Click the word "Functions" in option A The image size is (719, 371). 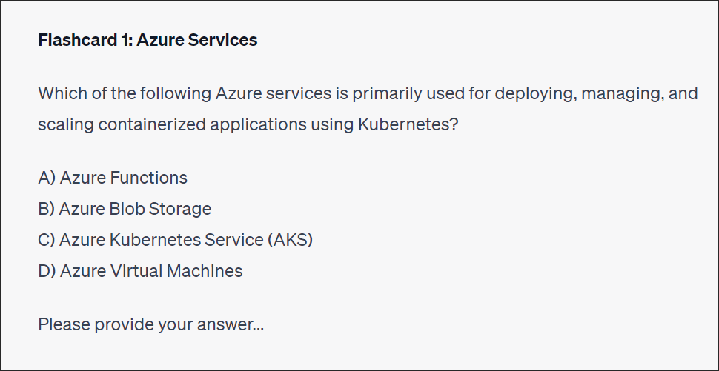coord(148,178)
